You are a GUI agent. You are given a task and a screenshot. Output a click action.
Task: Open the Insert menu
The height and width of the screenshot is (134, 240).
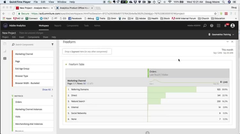pyautogui.click(x=21, y=37)
